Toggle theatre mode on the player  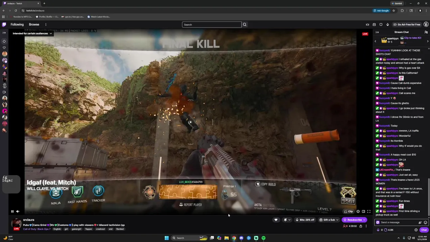click(x=363, y=211)
